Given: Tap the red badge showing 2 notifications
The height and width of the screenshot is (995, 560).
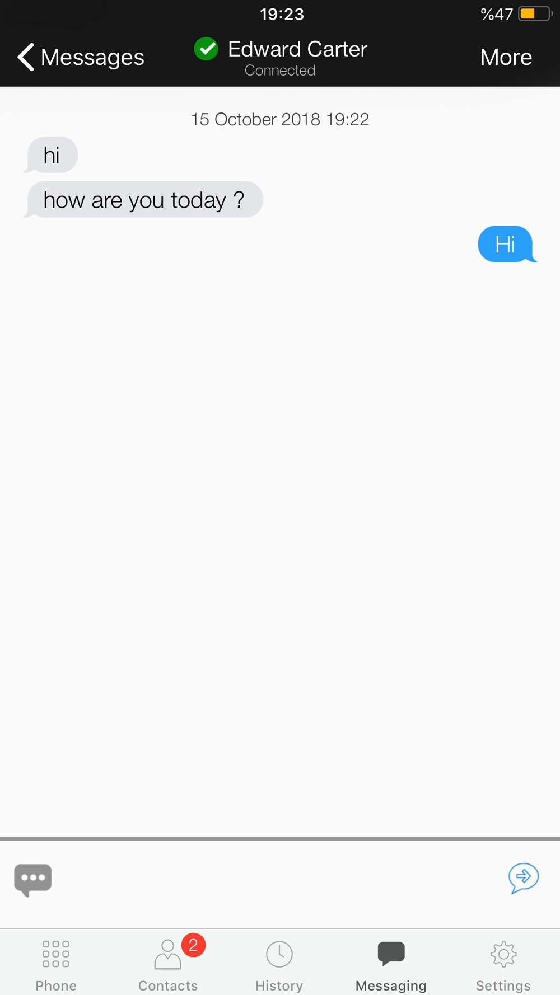Looking at the screenshot, I should pos(193,945).
